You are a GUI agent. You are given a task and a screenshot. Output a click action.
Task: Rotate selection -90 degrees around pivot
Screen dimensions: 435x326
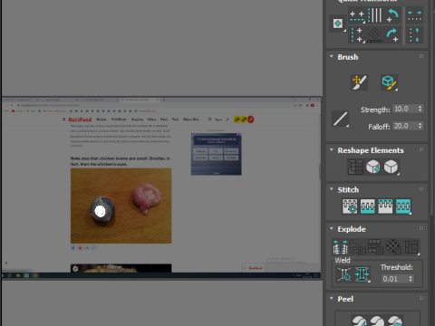[392, 15]
